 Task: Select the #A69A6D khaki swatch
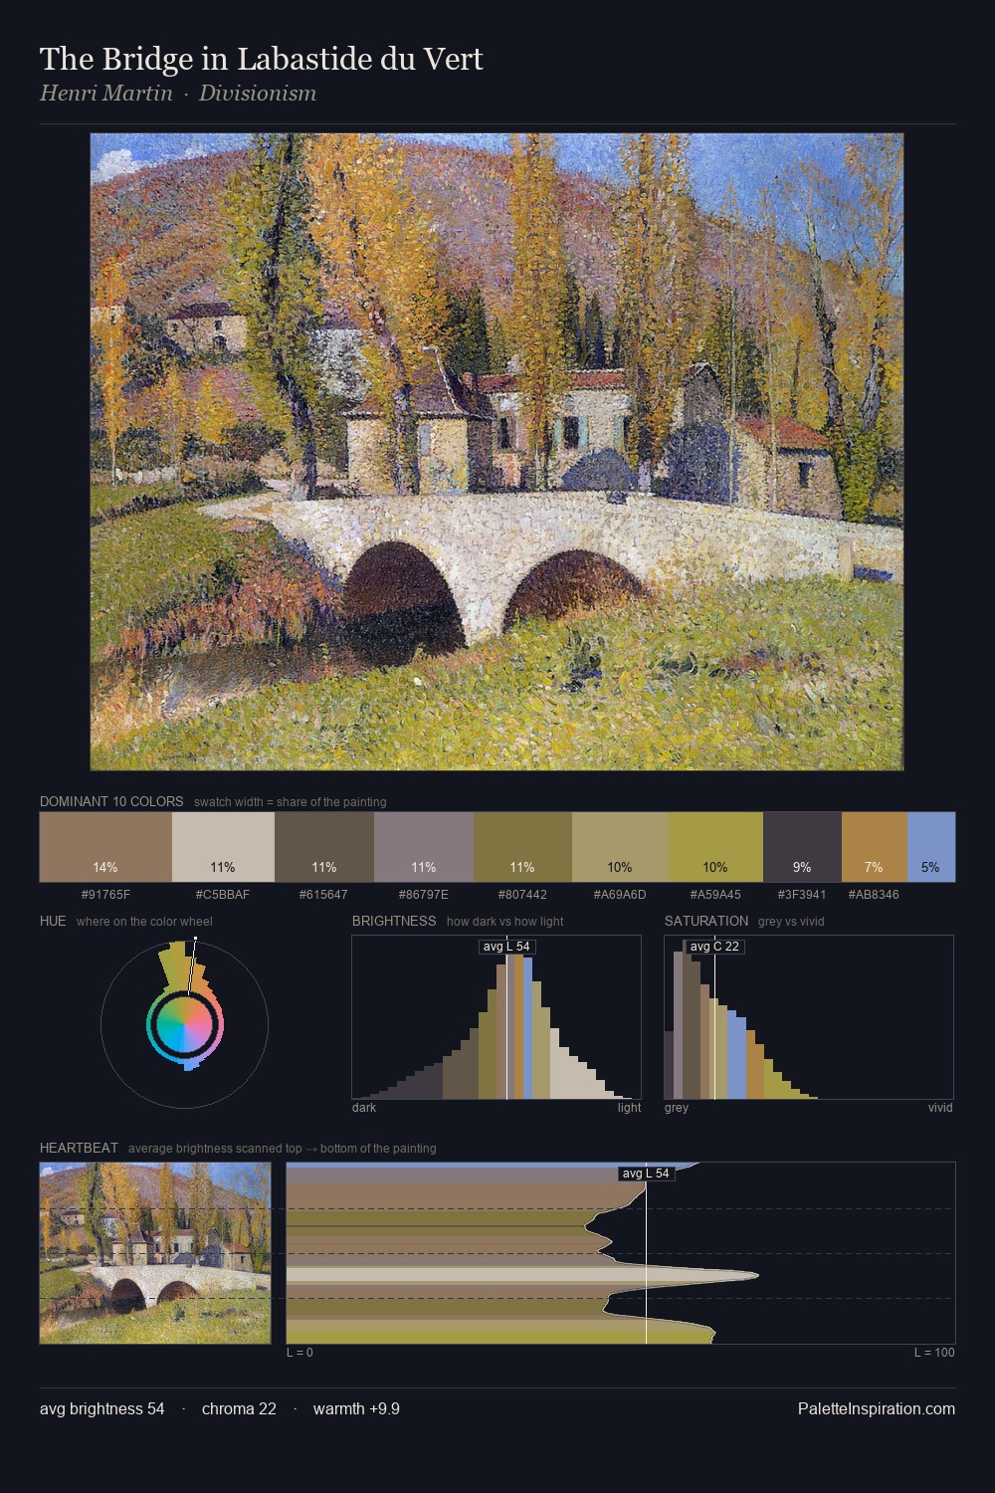(620, 847)
